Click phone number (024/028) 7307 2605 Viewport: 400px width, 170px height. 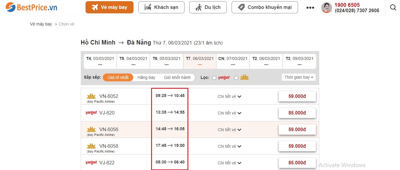pos(357,11)
